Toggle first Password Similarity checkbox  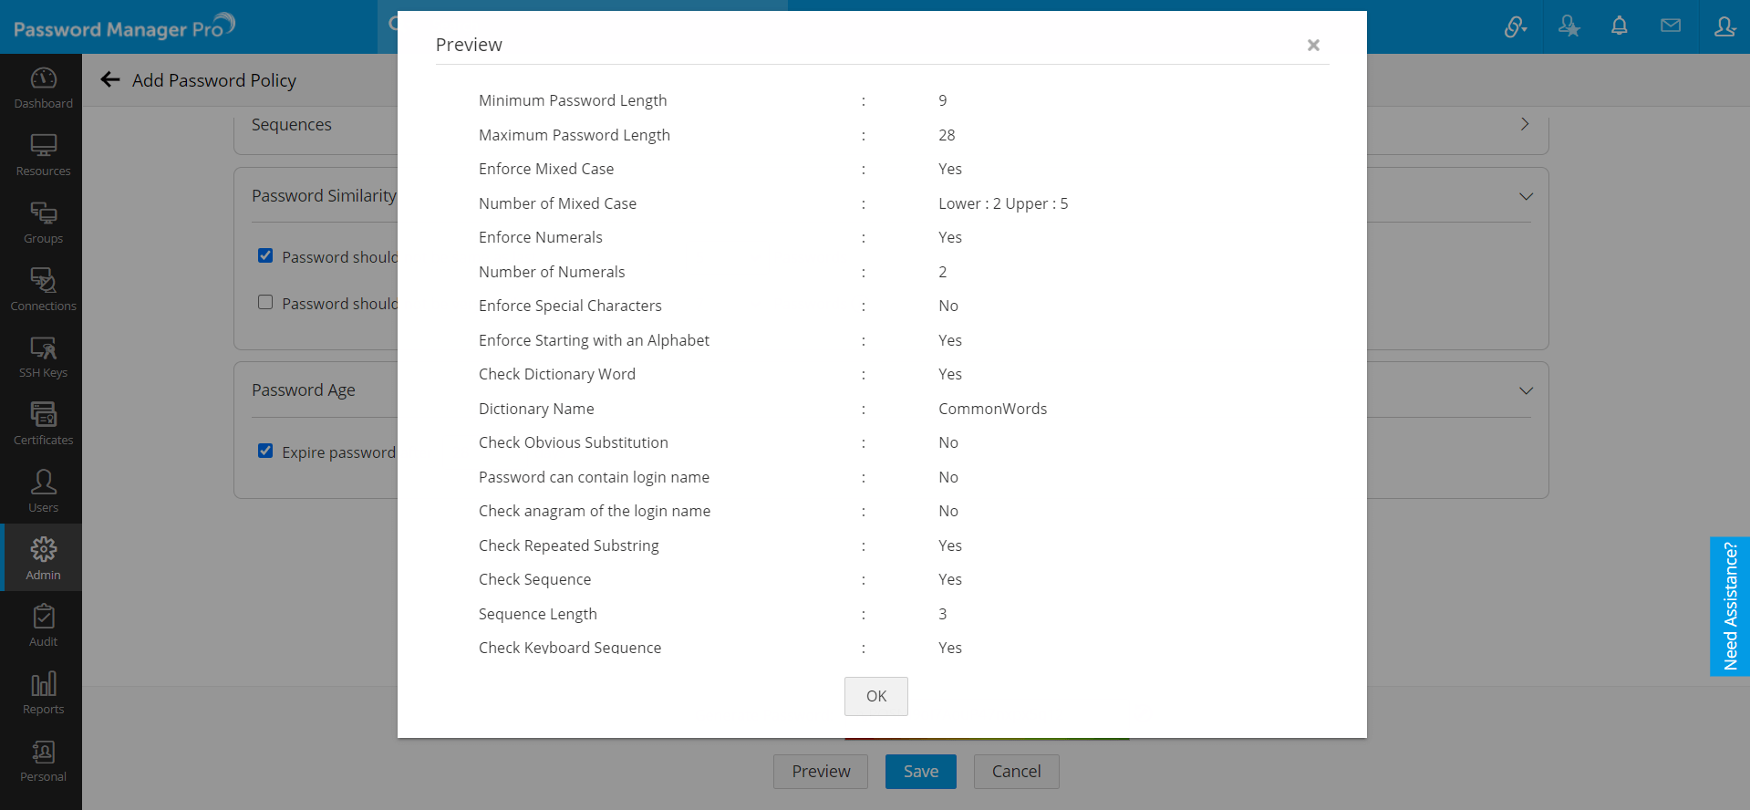click(x=265, y=256)
